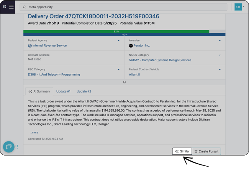Open the hamburger navigation menu
The image size is (249, 172).
[x=11, y=7]
